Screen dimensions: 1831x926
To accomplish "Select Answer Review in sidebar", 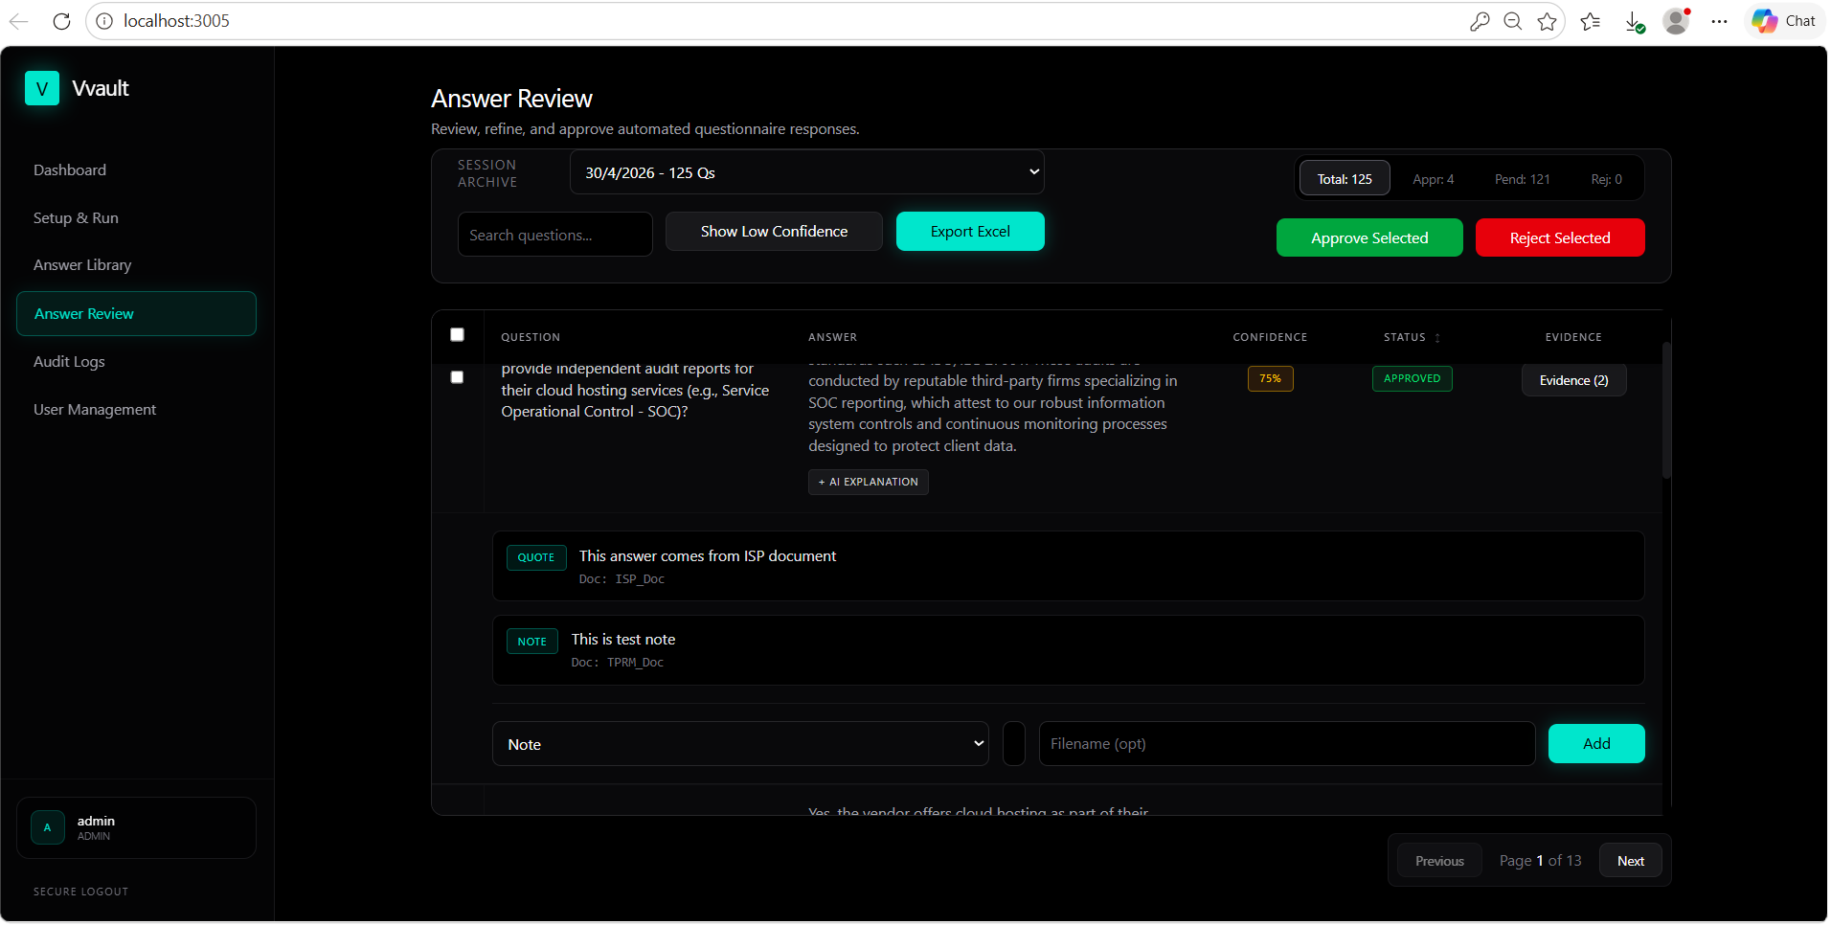I will tap(136, 313).
